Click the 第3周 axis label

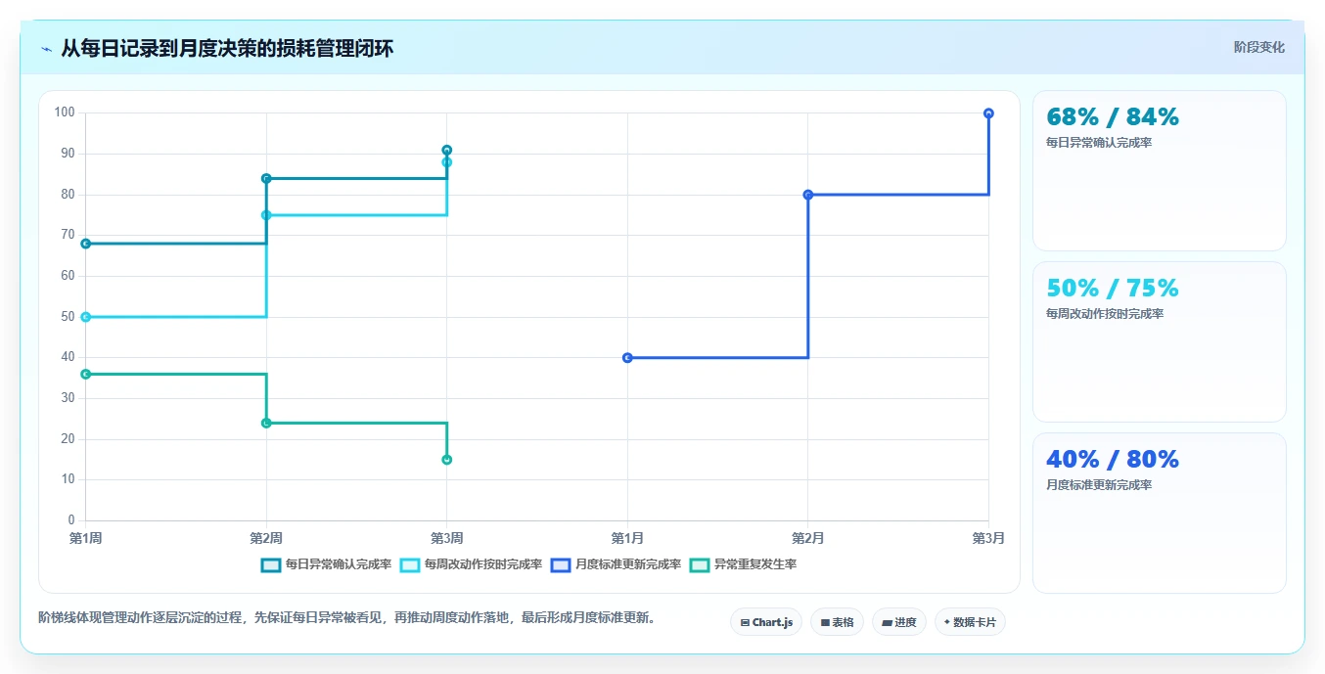point(447,538)
